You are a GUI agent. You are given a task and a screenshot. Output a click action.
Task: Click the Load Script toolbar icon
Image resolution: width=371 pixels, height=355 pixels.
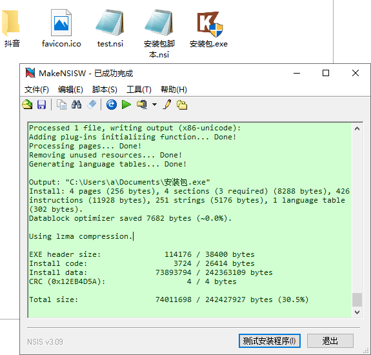pyautogui.click(x=28, y=105)
